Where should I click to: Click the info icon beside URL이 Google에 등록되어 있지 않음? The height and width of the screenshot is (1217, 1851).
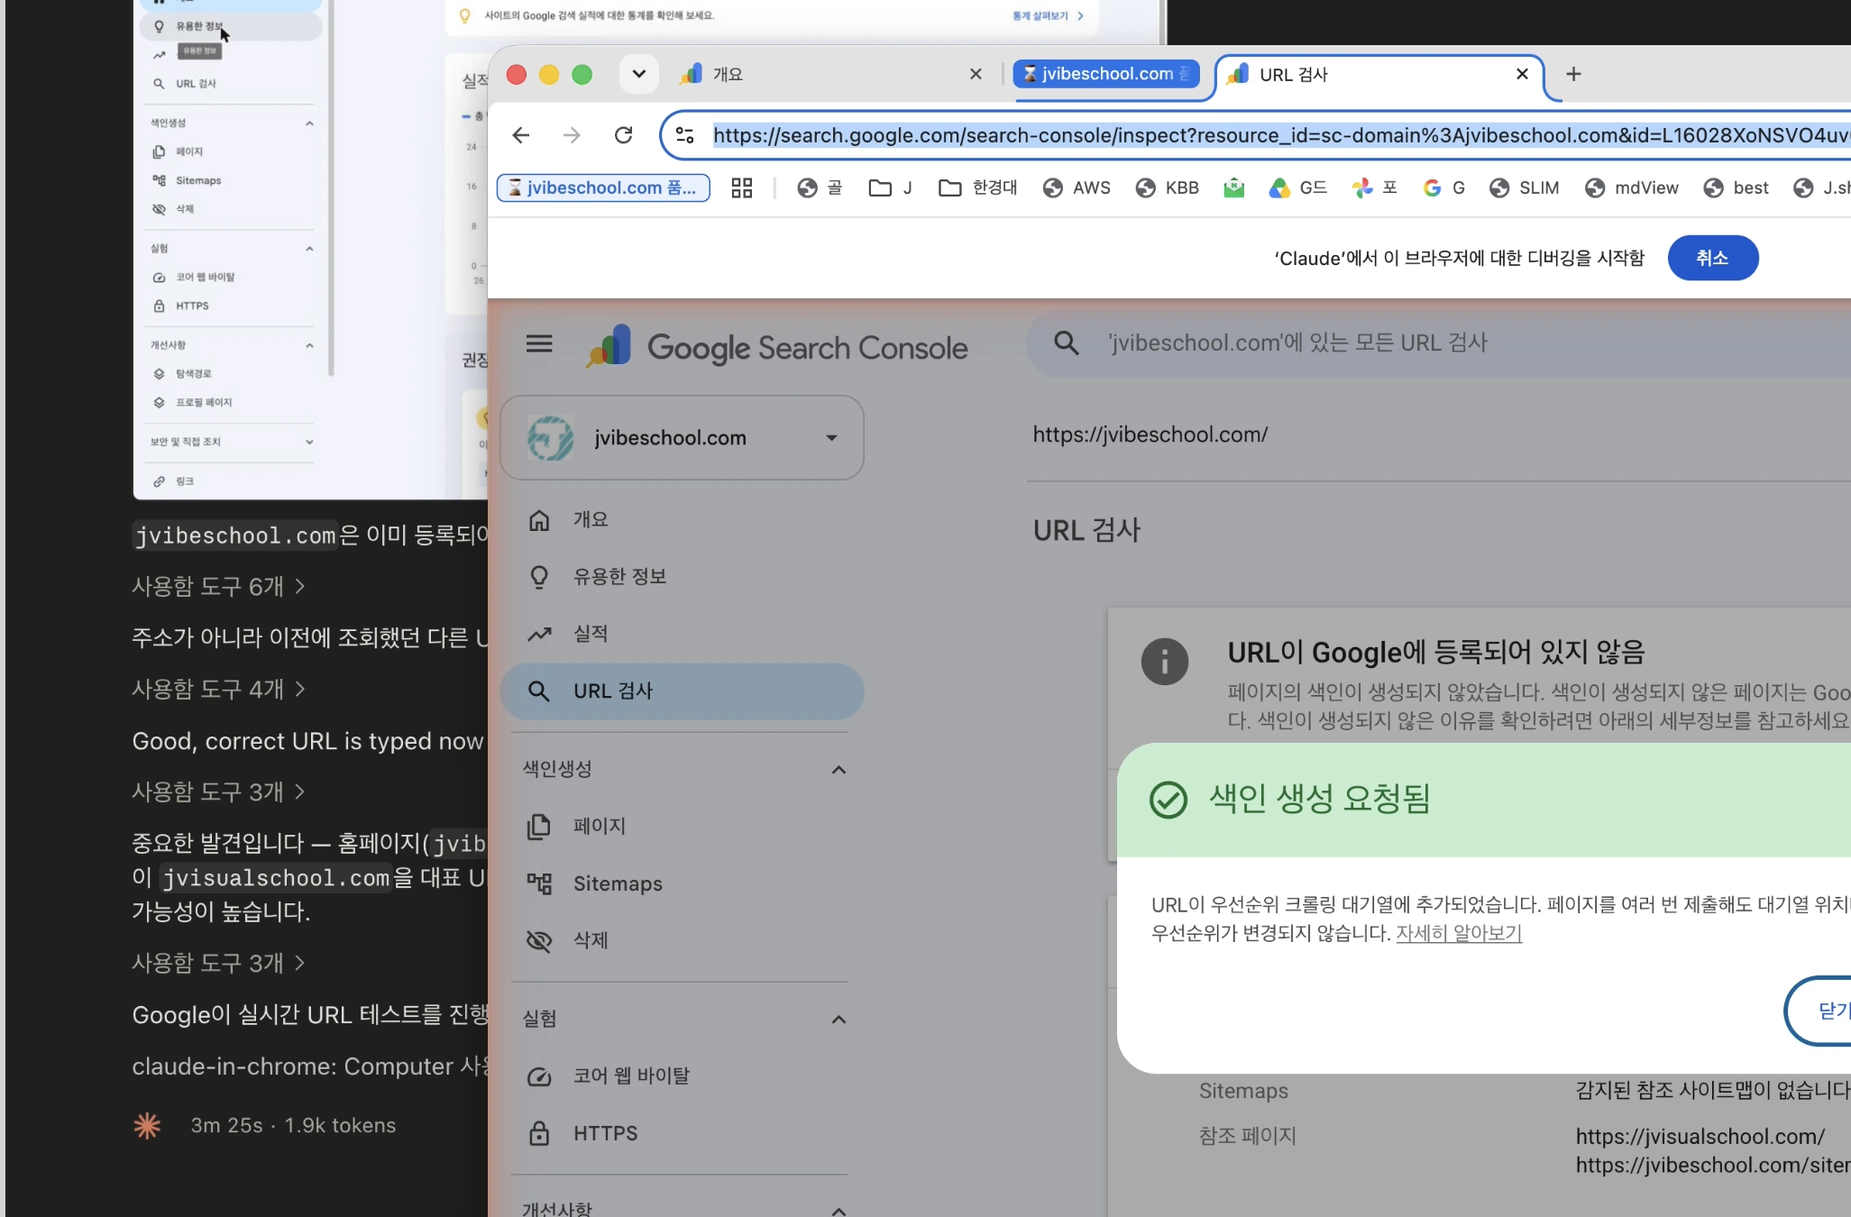point(1164,662)
